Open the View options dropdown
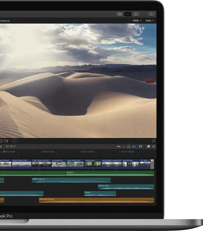Screen dimensions: 203x231 point(150,21)
